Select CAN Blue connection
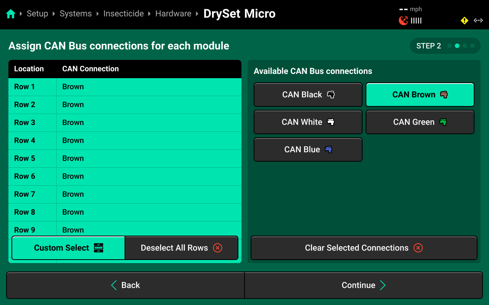Image resolution: width=489 pixels, height=305 pixels. pyautogui.click(x=308, y=149)
